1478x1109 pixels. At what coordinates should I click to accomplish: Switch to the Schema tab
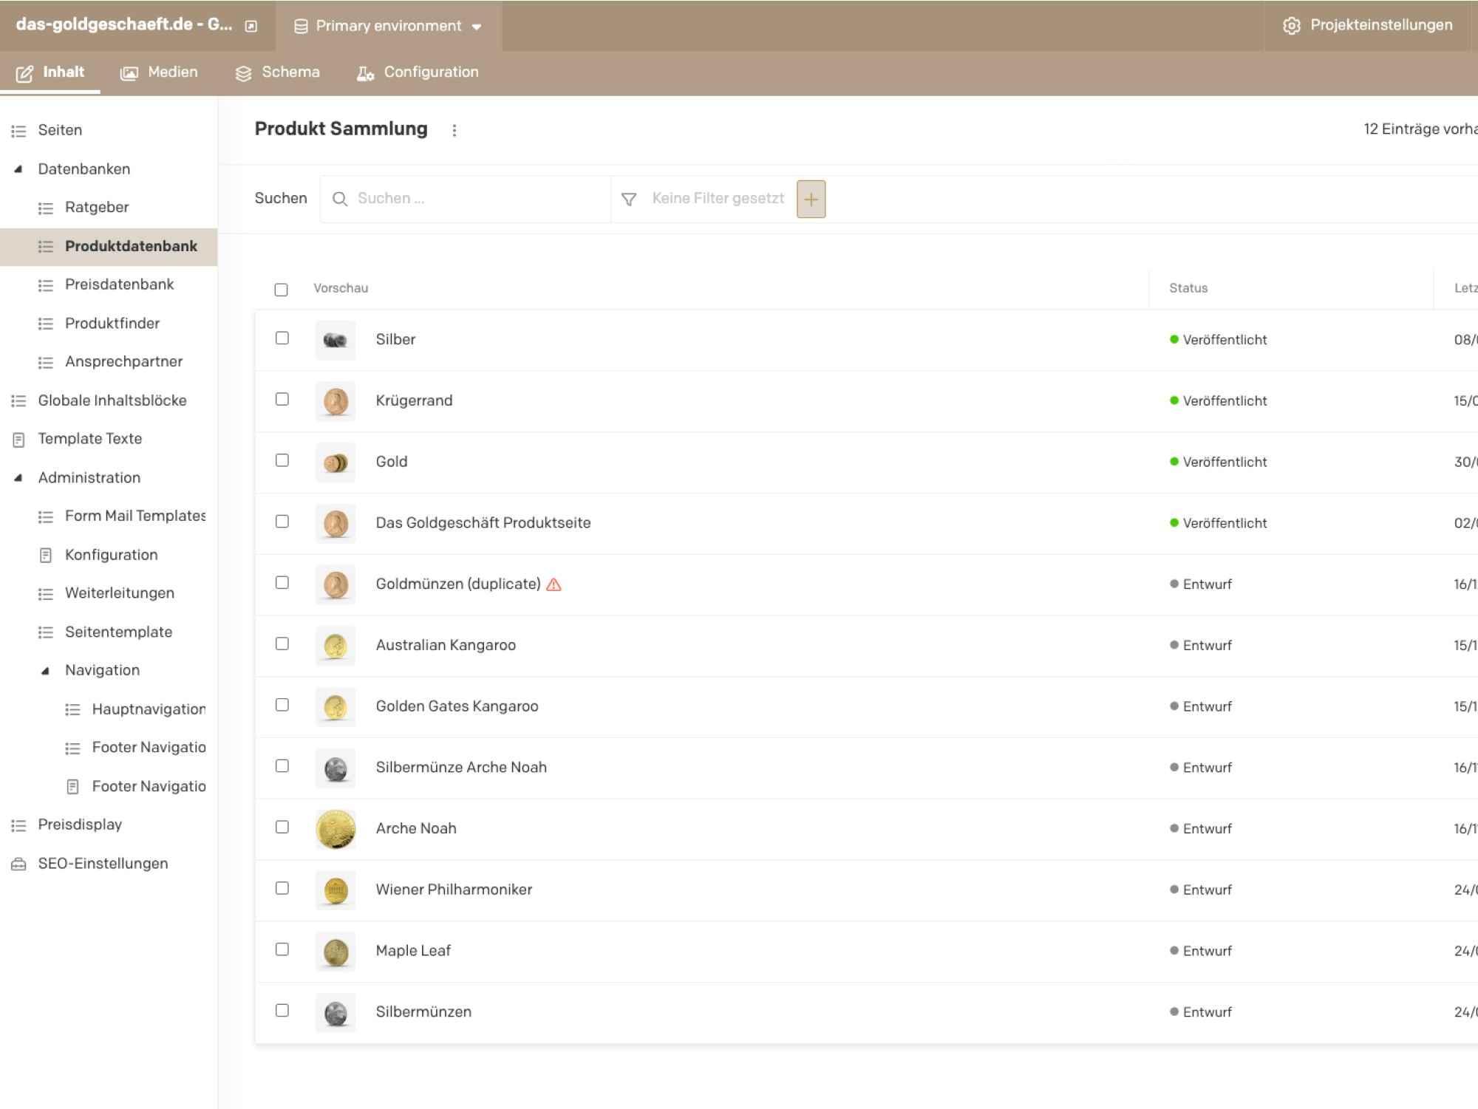coord(277,72)
